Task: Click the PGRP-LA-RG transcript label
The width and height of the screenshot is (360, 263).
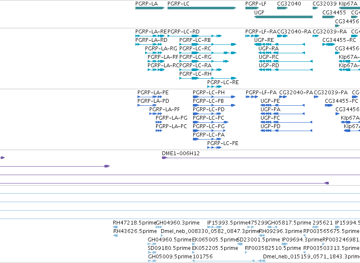Action: click(x=161, y=49)
